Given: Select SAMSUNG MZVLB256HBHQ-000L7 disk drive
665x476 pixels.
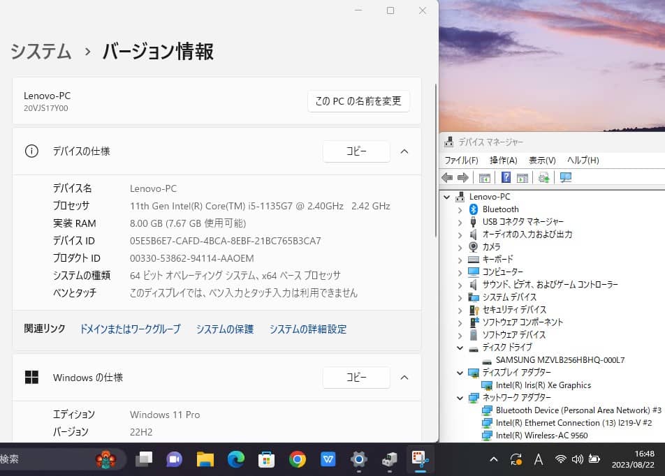Looking at the screenshot, I should tap(560, 360).
